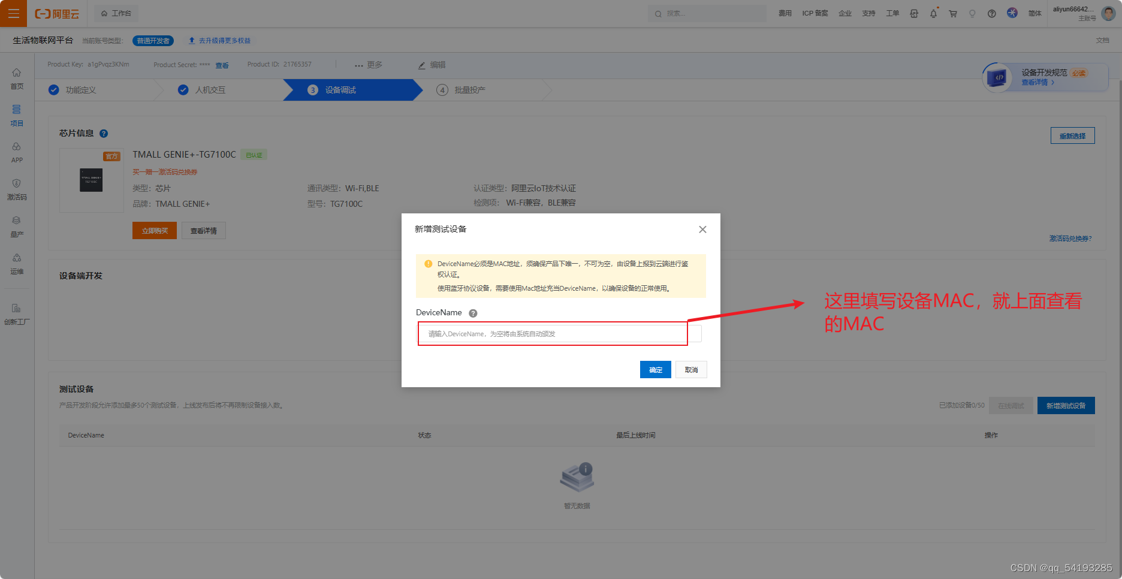Open 买一赠一激活码兑换券 promo link
1122x579 pixels.
coord(165,172)
